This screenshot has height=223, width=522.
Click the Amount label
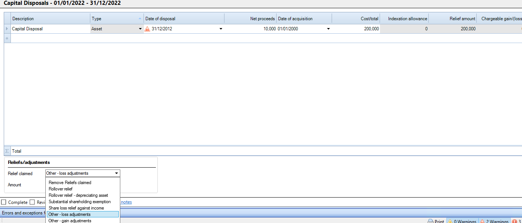[x=15, y=185]
